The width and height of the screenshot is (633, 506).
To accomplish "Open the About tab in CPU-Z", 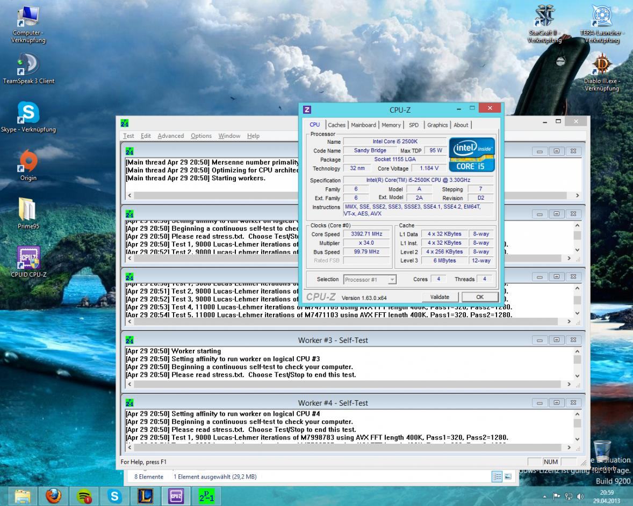I will (x=461, y=125).
